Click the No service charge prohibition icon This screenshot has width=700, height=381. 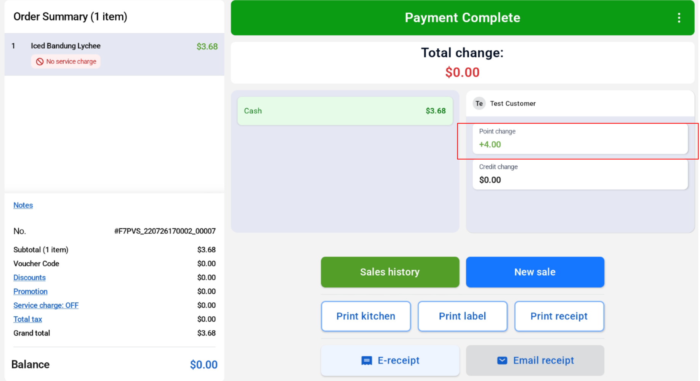tap(40, 62)
